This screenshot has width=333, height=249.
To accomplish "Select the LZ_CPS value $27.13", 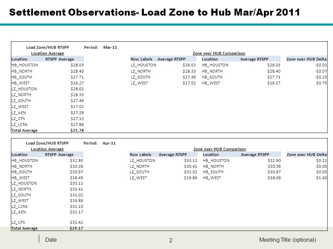I will 77,119.
